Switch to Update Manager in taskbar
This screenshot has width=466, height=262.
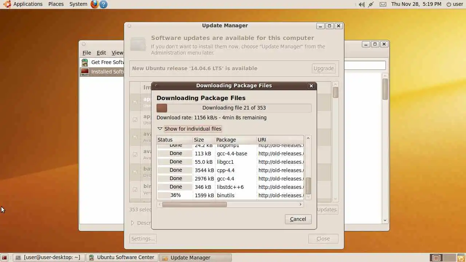point(196,258)
